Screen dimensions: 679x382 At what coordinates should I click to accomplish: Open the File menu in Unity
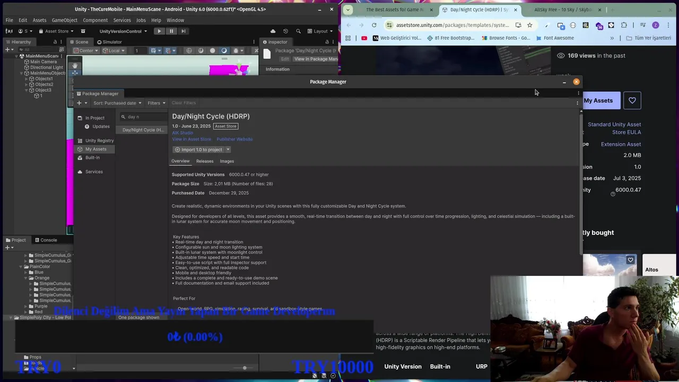(x=10, y=20)
